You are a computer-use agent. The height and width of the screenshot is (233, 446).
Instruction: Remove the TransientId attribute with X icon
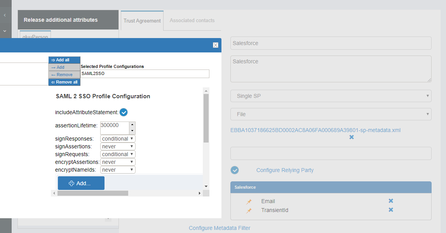click(391, 210)
